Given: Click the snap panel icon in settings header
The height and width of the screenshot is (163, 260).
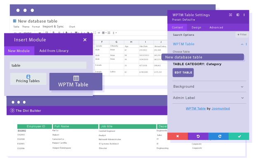Looking at the screenshot, I should coord(238,15).
